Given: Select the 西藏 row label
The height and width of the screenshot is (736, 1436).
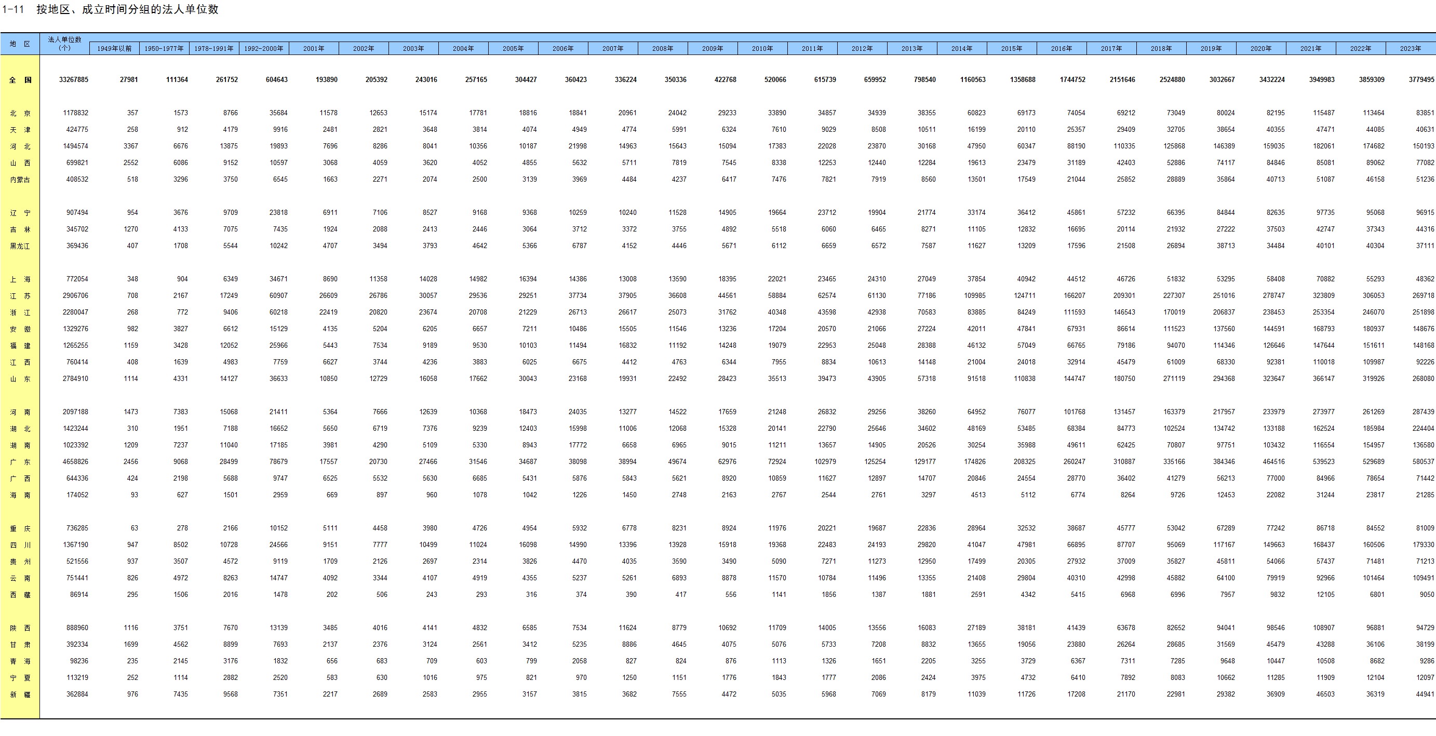Looking at the screenshot, I should click(x=20, y=594).
